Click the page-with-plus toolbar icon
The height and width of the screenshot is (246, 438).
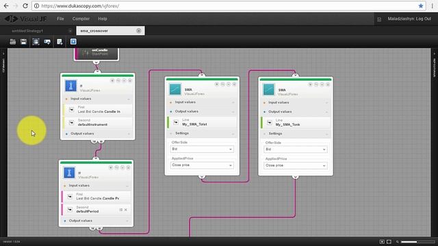pos(60,42)
